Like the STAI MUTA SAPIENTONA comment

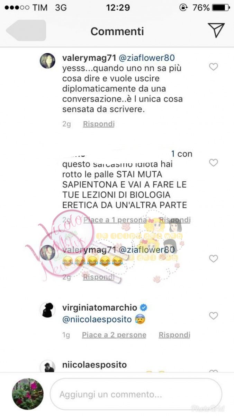(214, 163)
